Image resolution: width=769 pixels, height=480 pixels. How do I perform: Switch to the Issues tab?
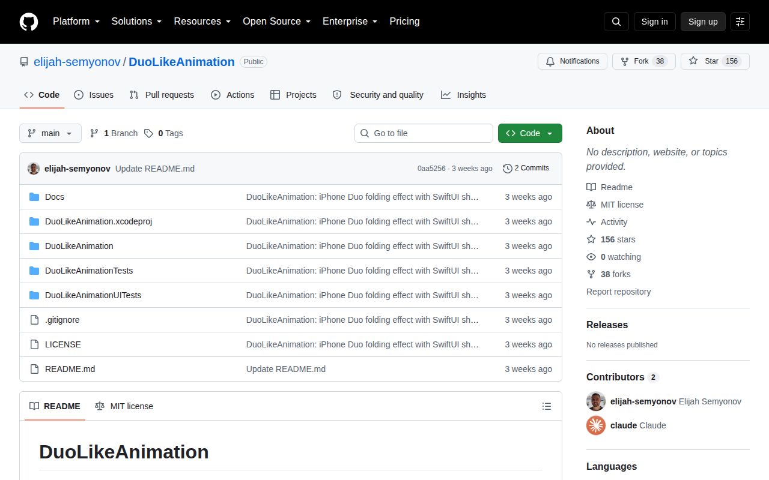click(x=94, y=95)
